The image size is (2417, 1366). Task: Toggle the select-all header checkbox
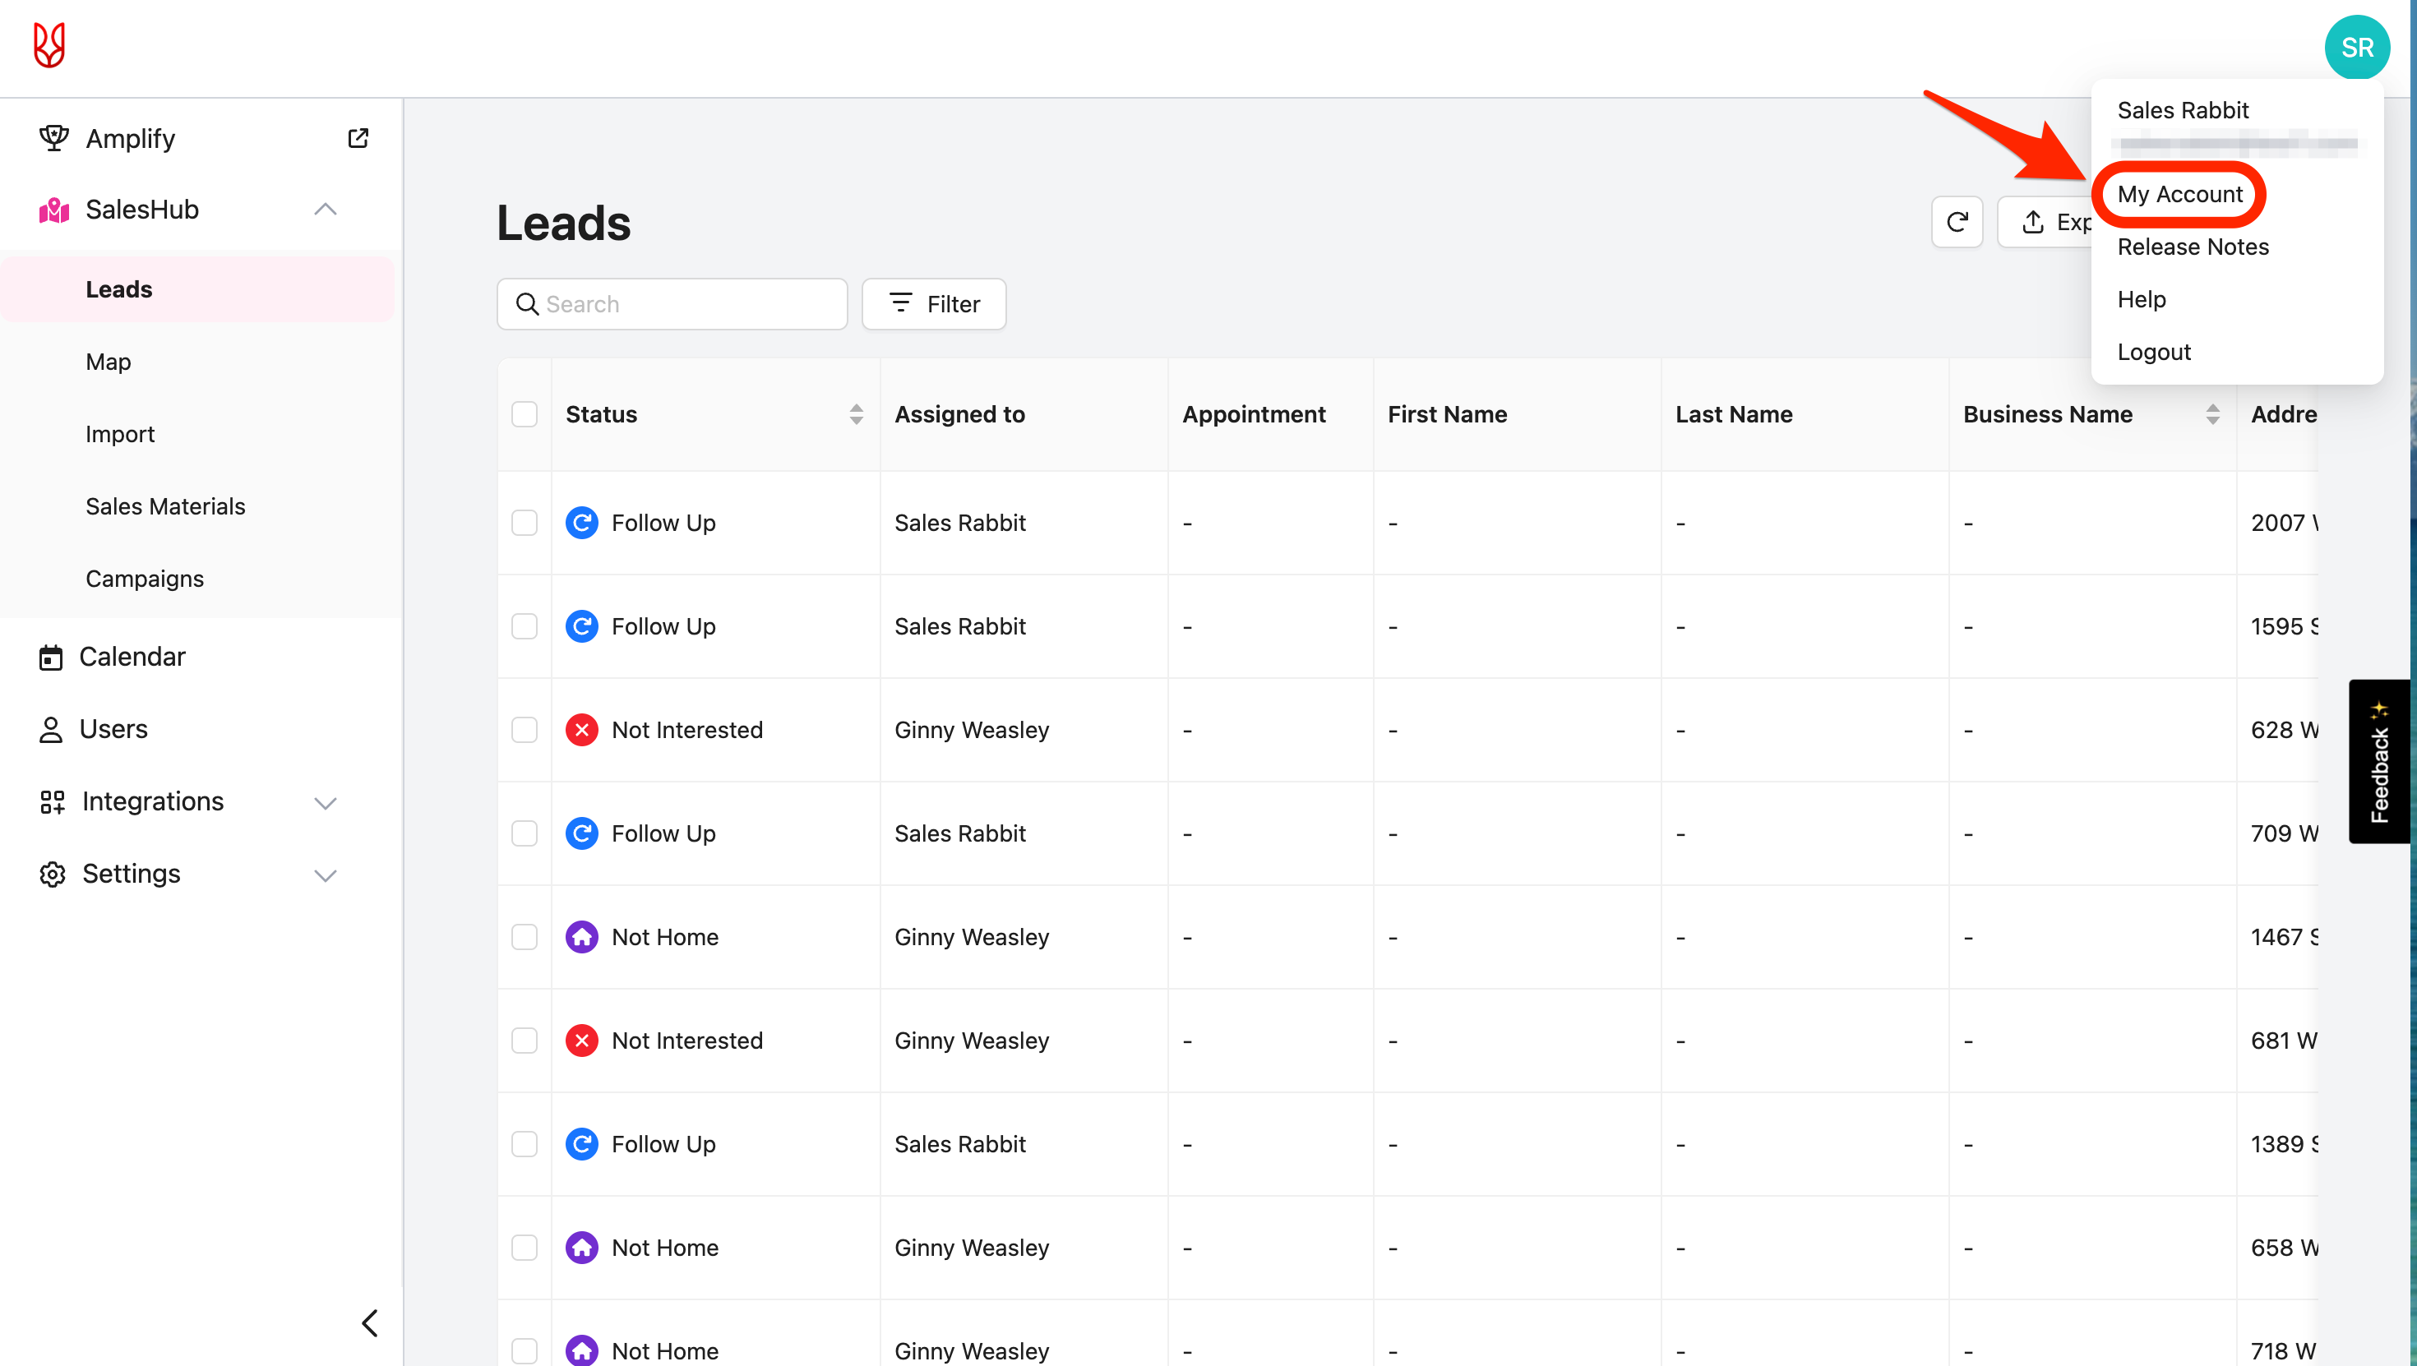[x=525, y=413]
